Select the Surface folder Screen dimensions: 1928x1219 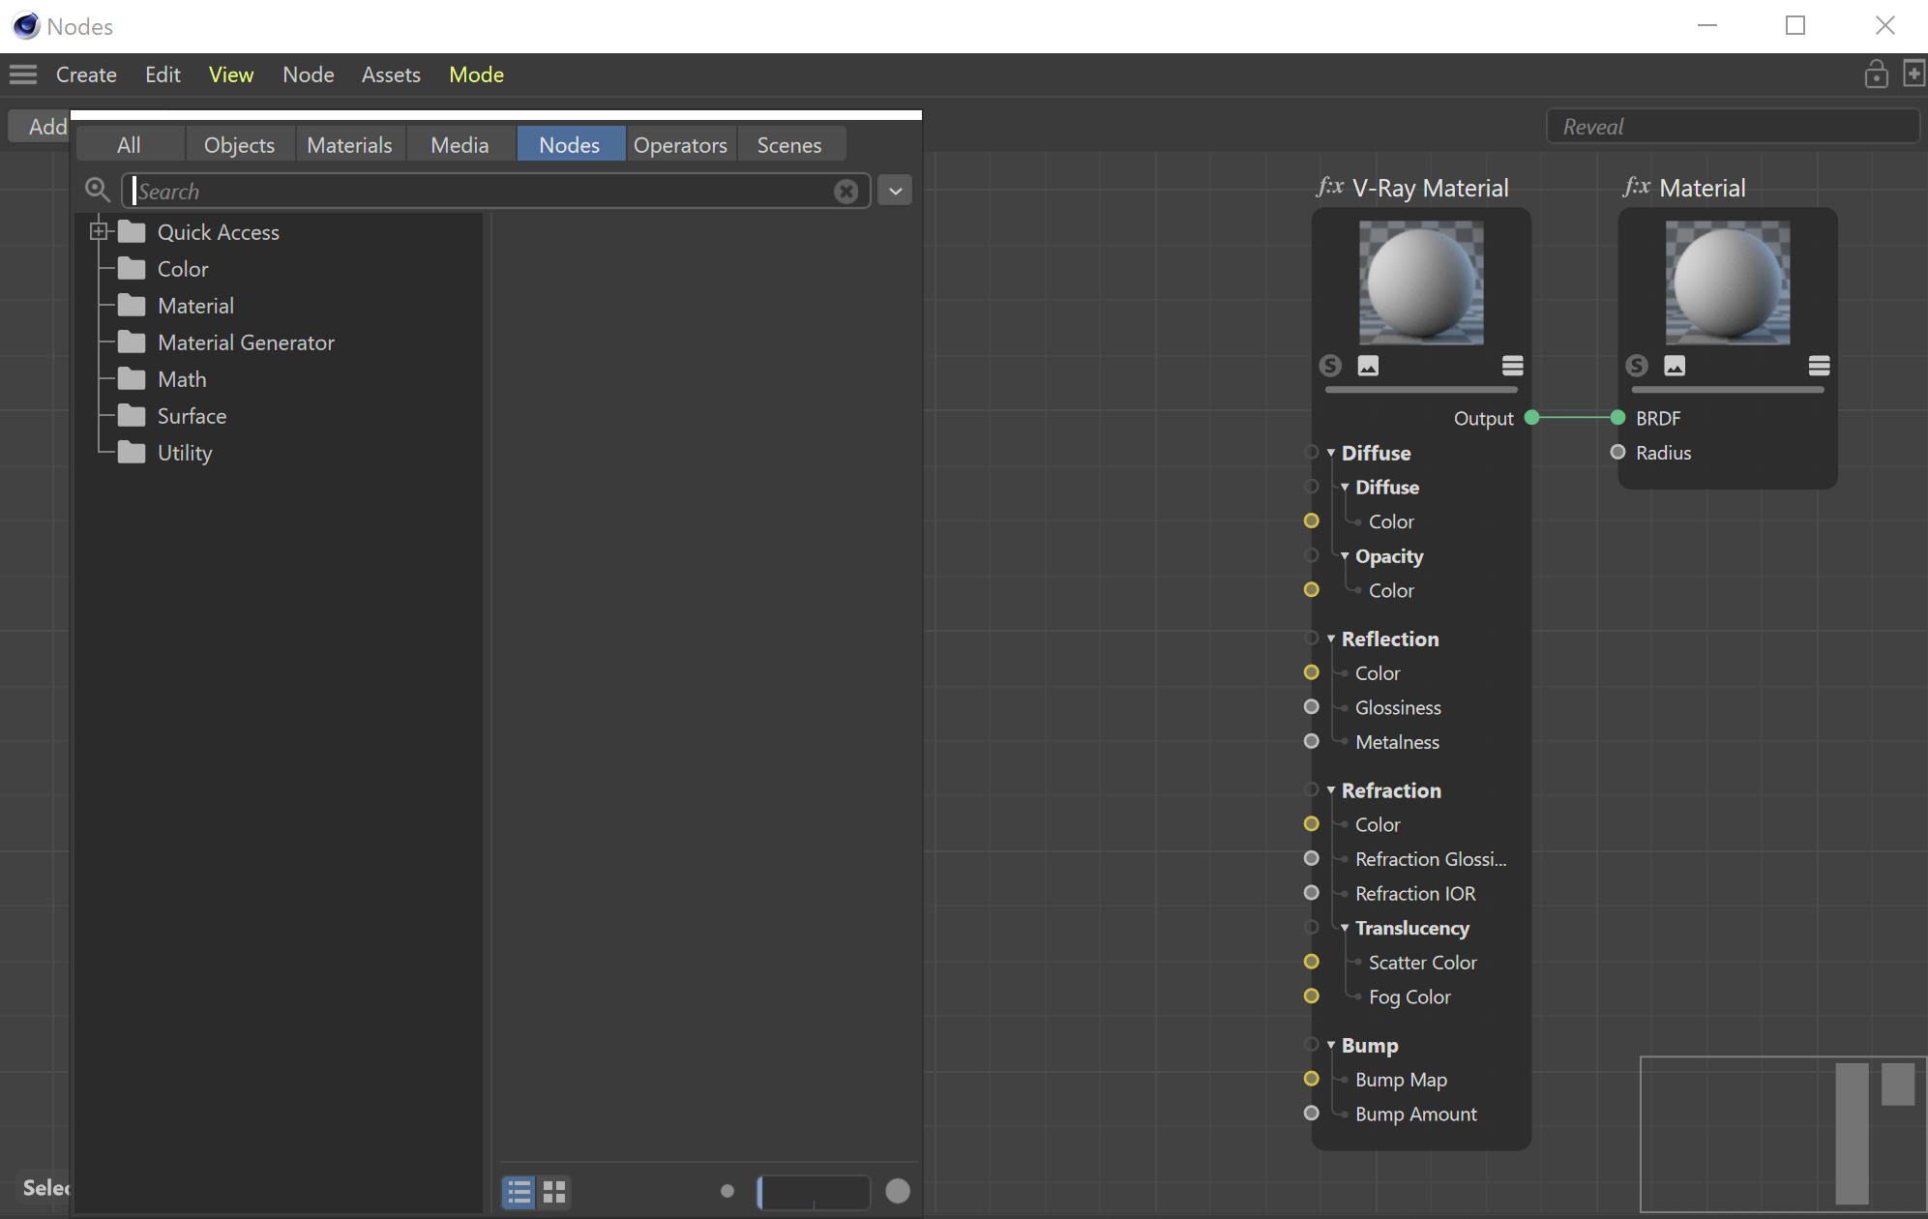192,416
